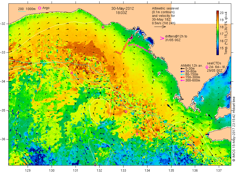Click the magenta drifter arrow trail off the coast
The height and width of the screenshot is (174, 237).
tap(140, 48)
